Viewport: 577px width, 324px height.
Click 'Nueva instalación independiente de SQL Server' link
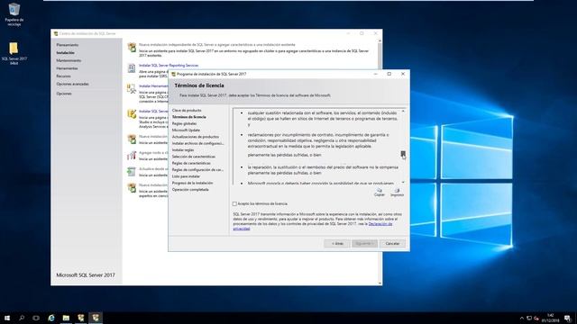(216, 45)
